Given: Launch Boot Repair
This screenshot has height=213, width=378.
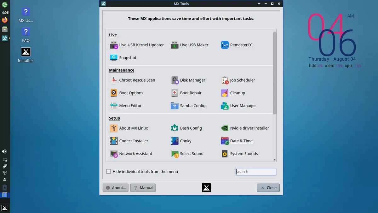Looking at the screenshot, I should coord(186,93).
